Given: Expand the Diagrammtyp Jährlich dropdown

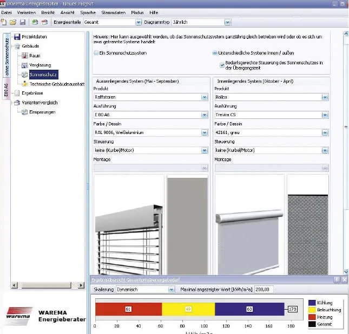Looking at the screenshot, I should pyautogui.click(x=227, y=22).
